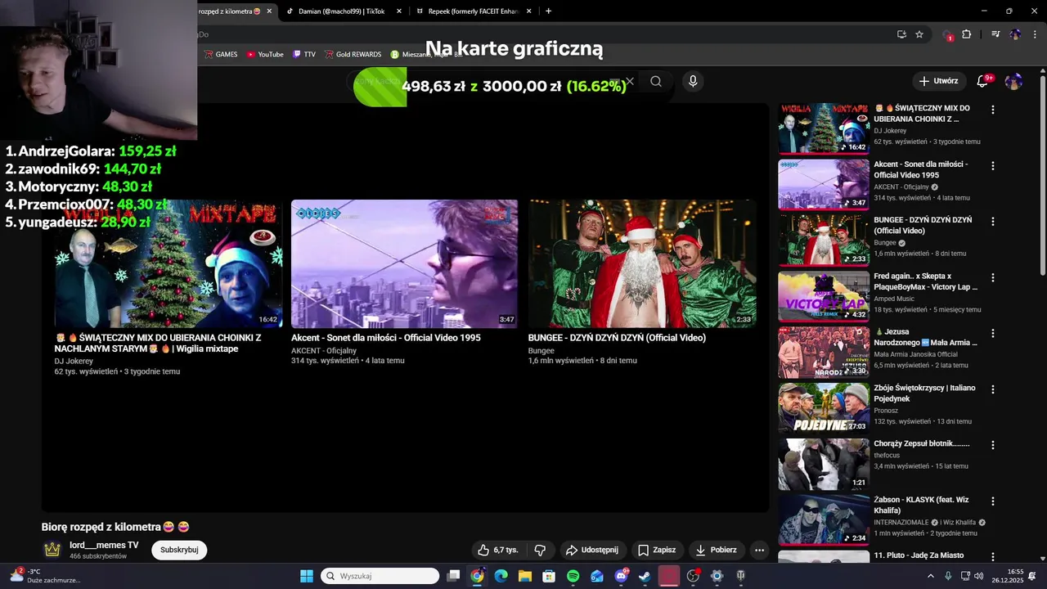Open Discord from the taskbar
Image resolution: width=1047 pixels, height=589 pixels.
coord(621,576)
